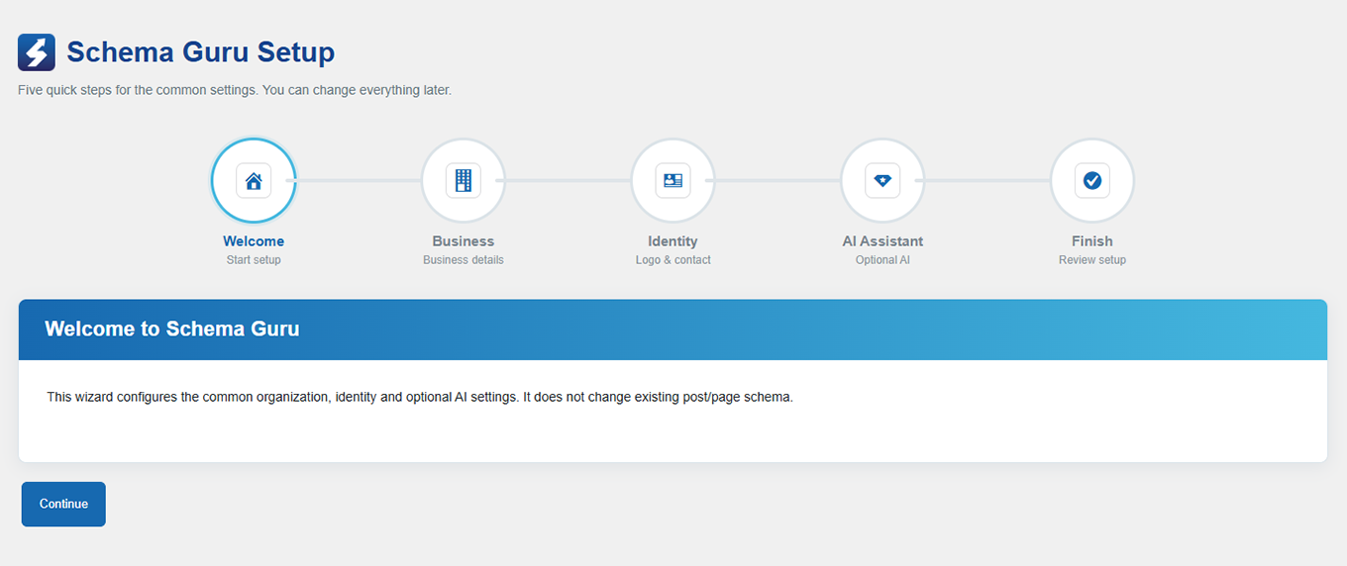1347x566 pixels.
Task: Click the 'Schema Guru Setup' heading
Action: [201, 51]
